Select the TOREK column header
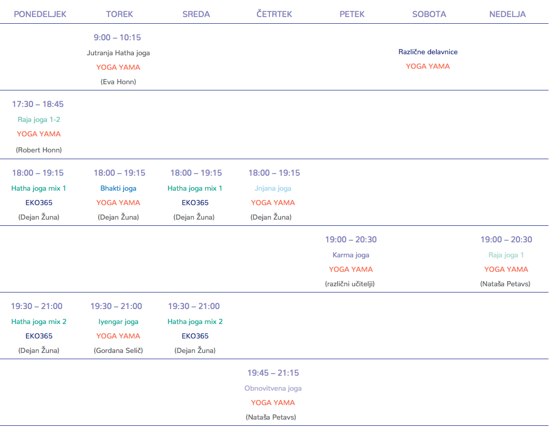The width and height of the screenshot is (549, 431). pyautogui.click(x=119, y=14)
